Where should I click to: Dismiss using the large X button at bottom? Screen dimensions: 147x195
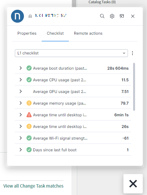point(133,184)
